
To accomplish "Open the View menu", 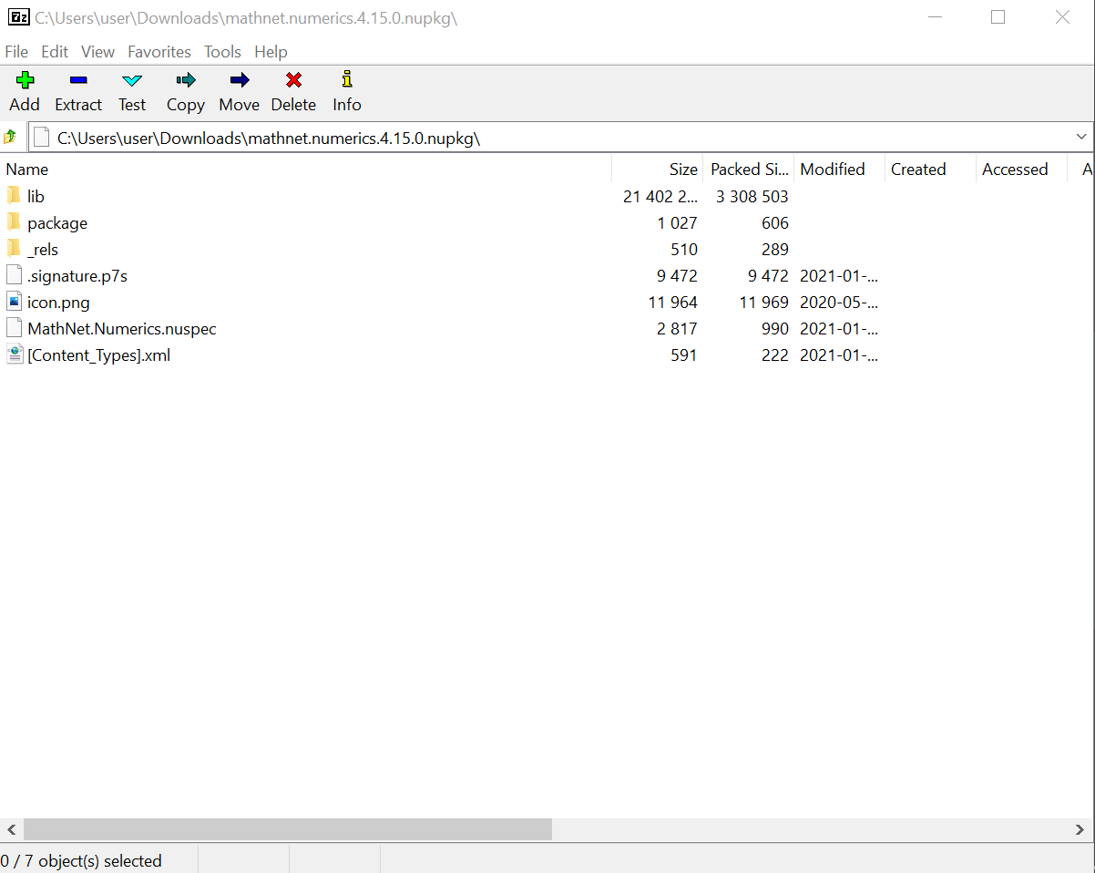I will pos(97,52).
